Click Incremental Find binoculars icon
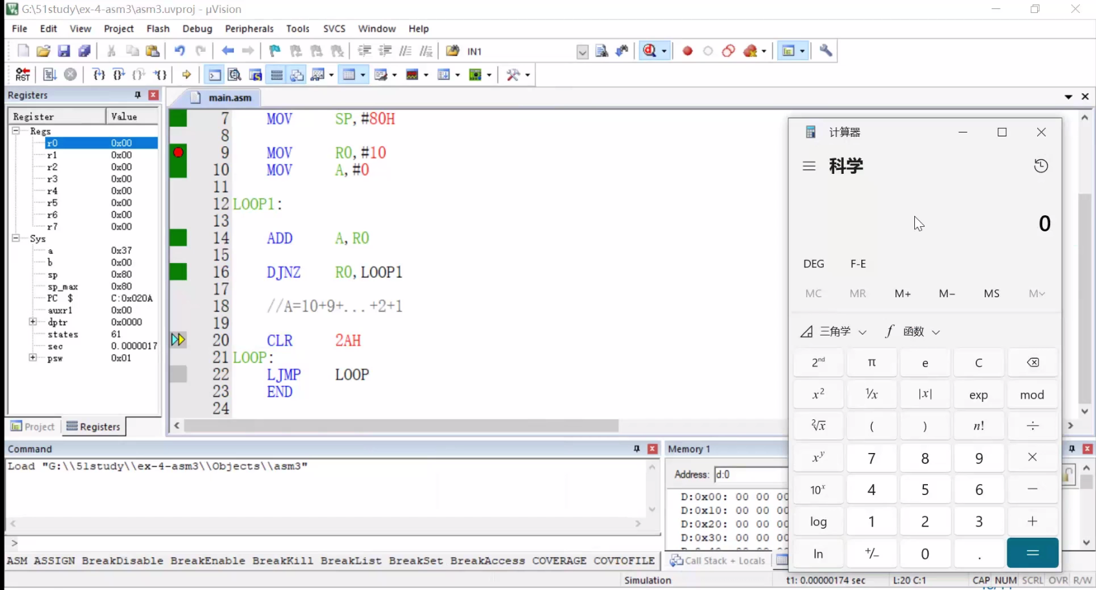Viewport: 1096px width, 590px height. 622,51
